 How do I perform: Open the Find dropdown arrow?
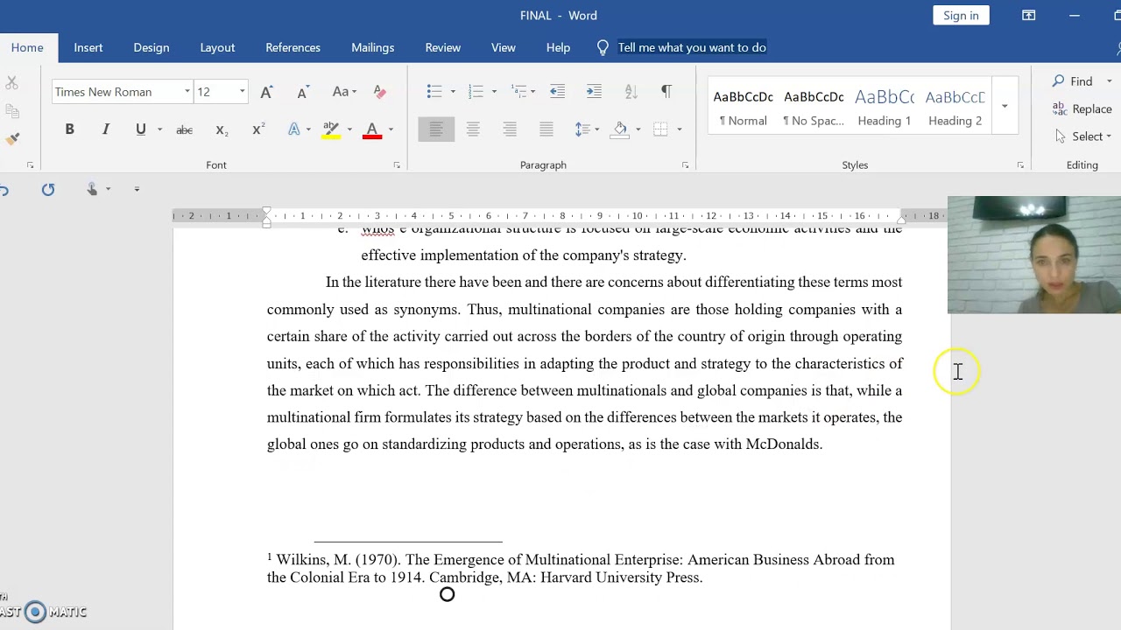point(1109,81)
